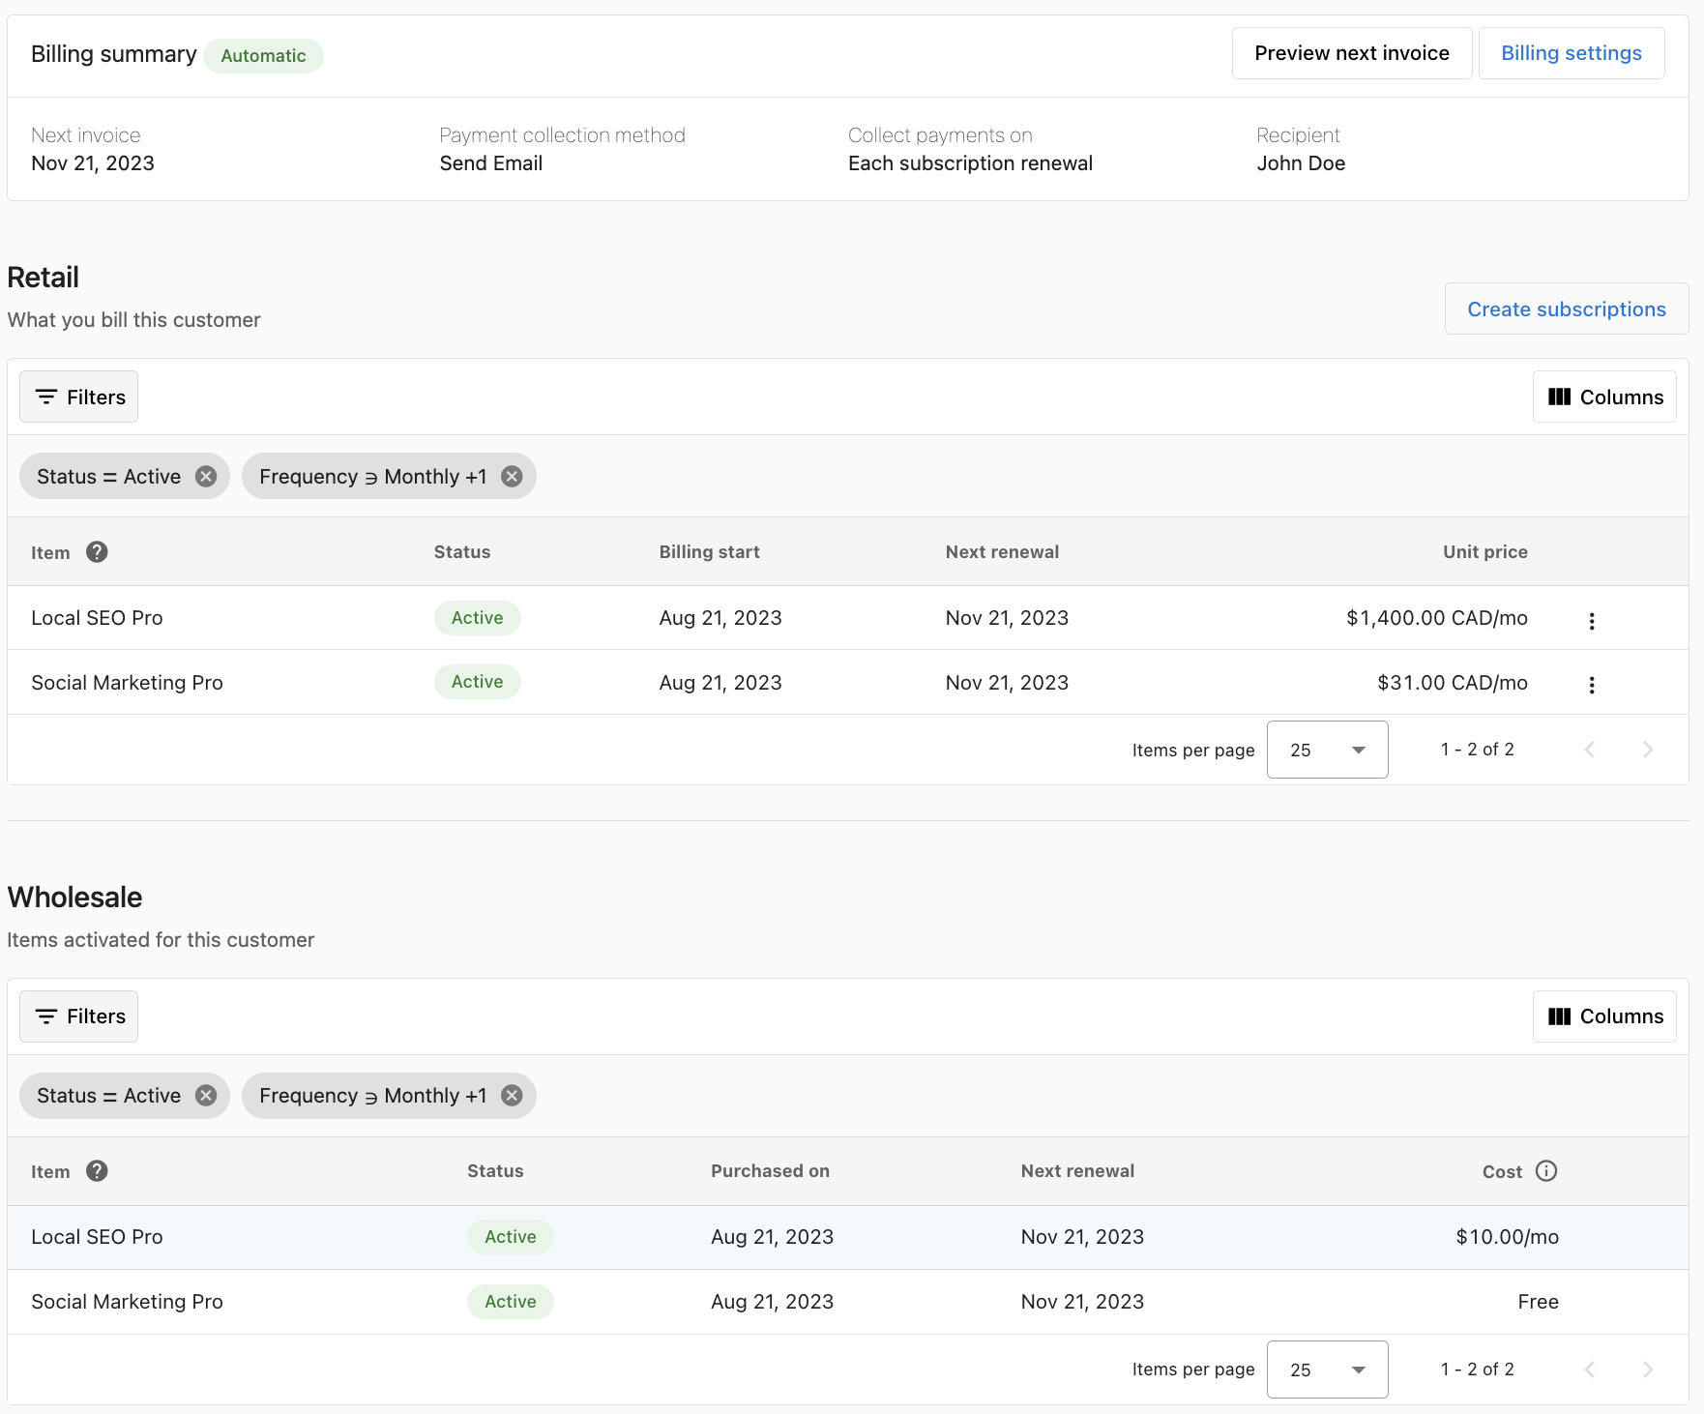The width and height of the screenshot is (1704, 1414).
Task: Click Active status of Retail Local SEO Pro
Action: pos(477,618)
